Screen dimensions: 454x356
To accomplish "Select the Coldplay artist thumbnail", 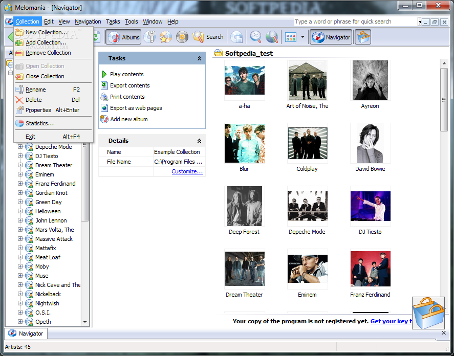I will (x=307, y=143).
